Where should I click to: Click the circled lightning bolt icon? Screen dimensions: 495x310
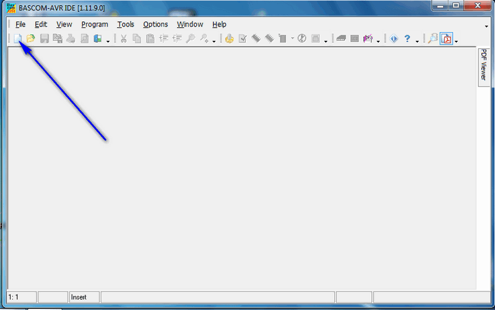point(302,39)
